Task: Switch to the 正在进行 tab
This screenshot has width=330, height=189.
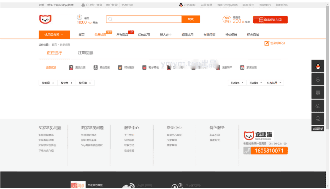Action: [54, 53]
